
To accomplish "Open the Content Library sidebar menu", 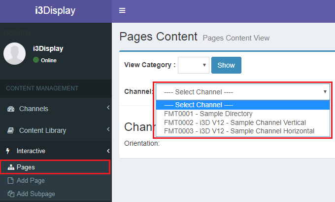I will click(x=56, y=130).
